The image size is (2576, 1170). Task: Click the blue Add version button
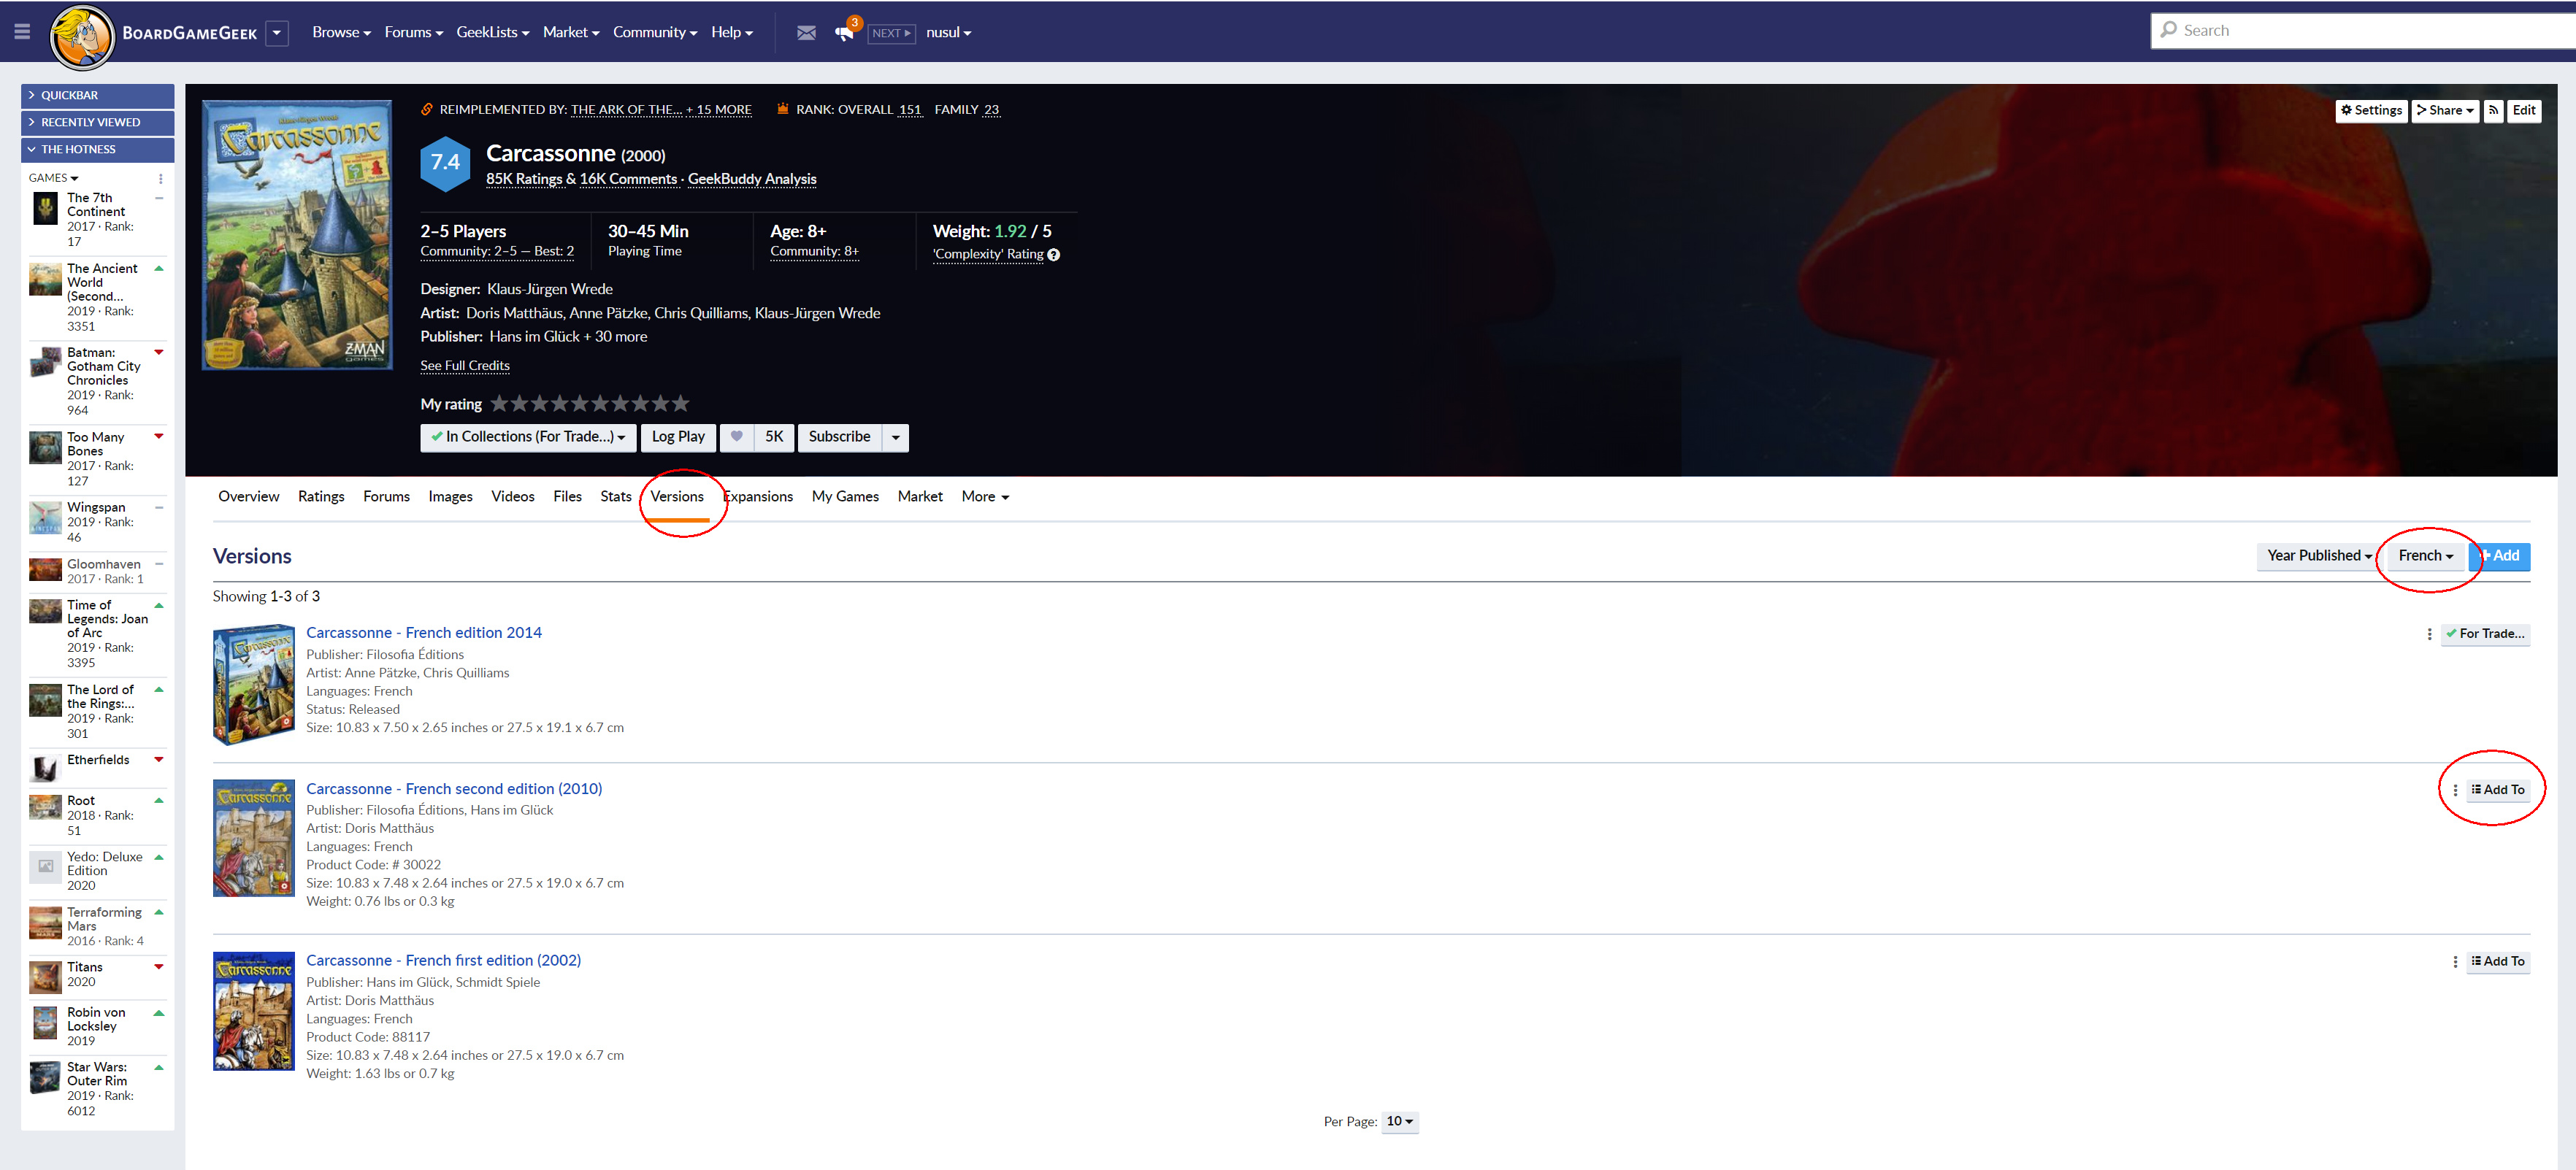(x=2500, y=556)
